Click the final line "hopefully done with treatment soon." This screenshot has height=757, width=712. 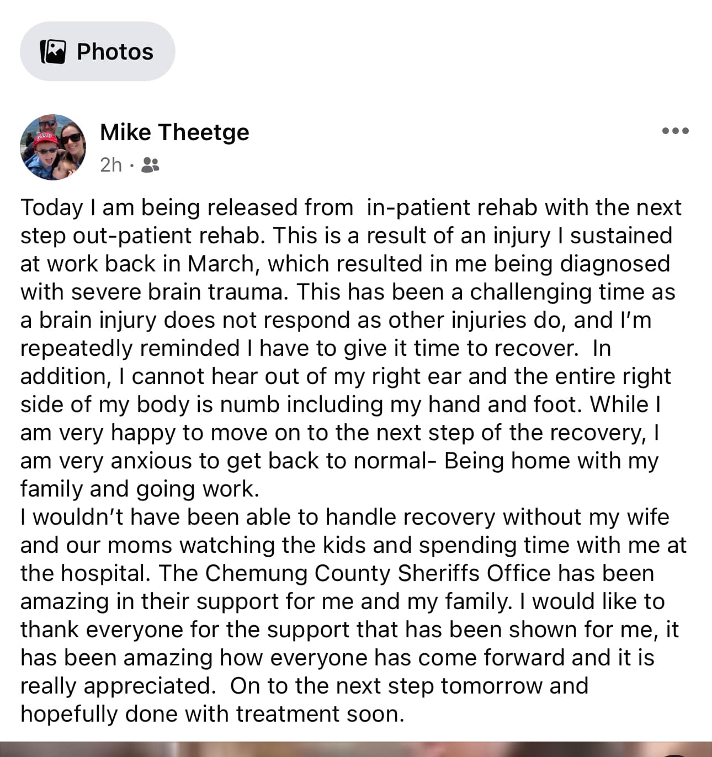coord(212,715)
